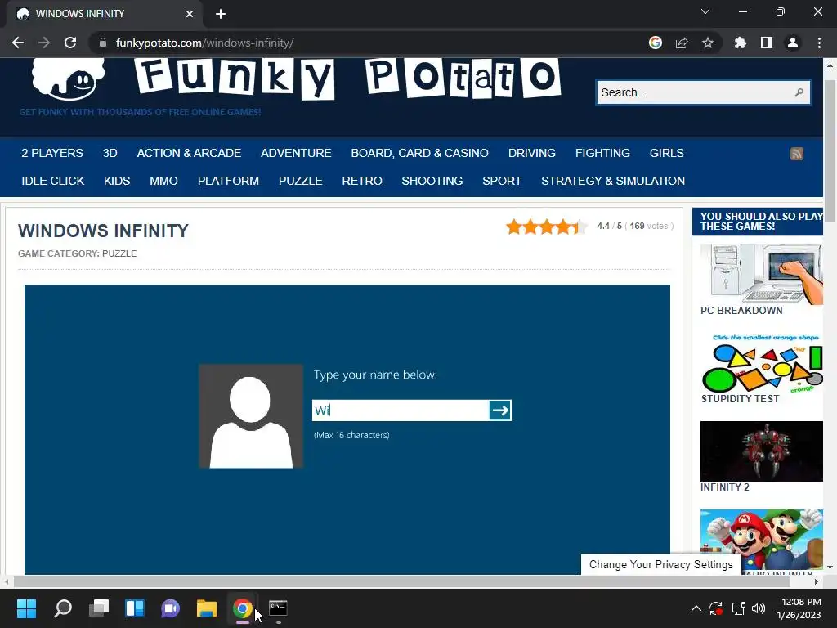Viewport: 837px width, 628px height.
Task: Close the WINDOWS INFINITY tab
Action: [190, 14]
